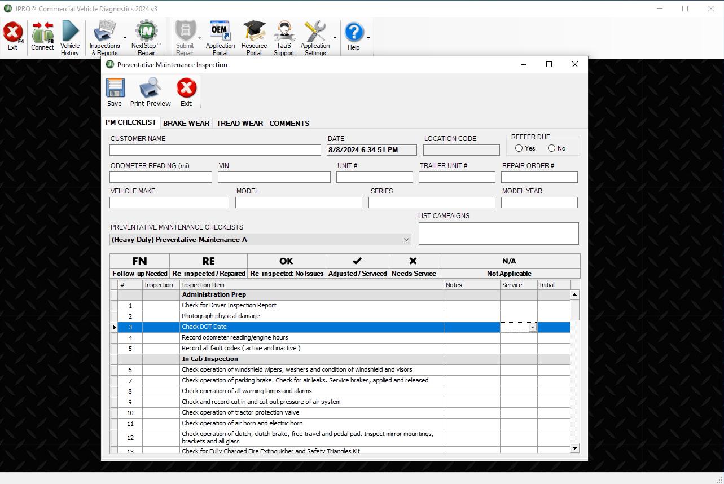Open Application Settings
The image size is (724, 484).
coord(315,36)
